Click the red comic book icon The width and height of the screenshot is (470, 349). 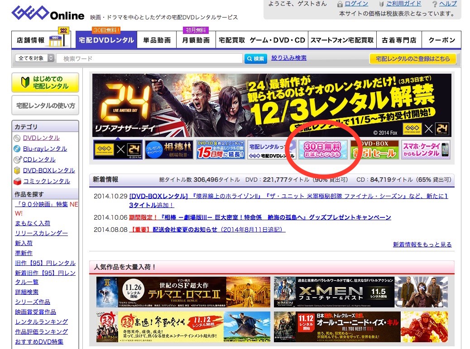[x=17, y=181]
